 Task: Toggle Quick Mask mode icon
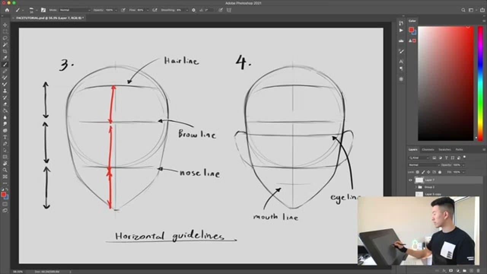point(5,204)
